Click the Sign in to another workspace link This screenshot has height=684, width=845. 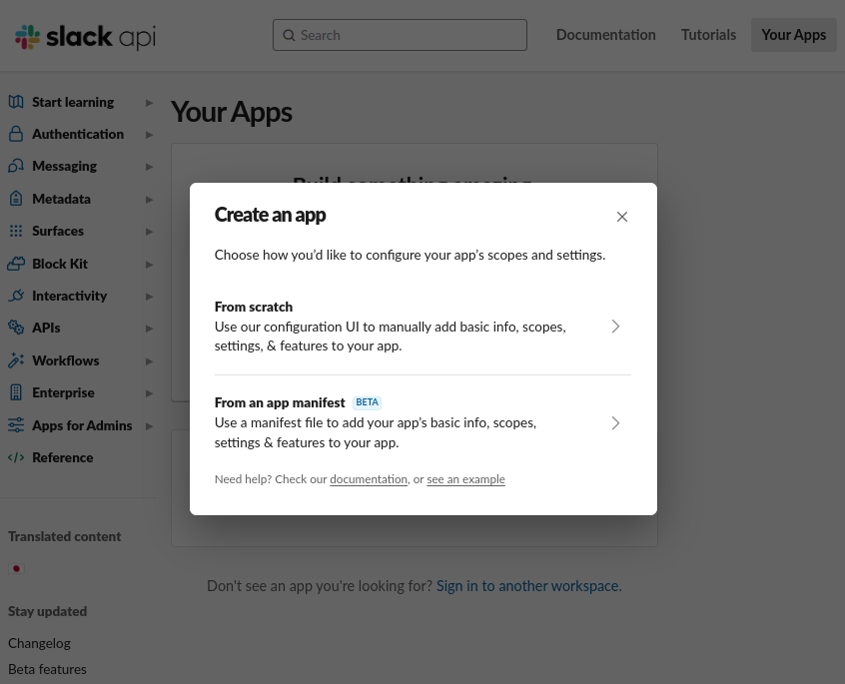[x=527, y=585]
